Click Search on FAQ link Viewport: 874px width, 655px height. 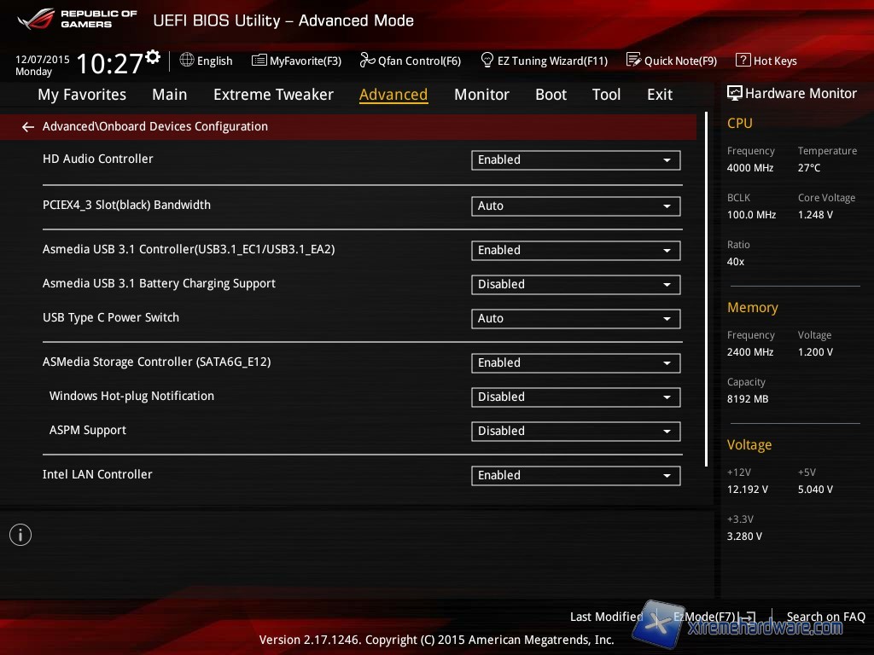point(825,617)
